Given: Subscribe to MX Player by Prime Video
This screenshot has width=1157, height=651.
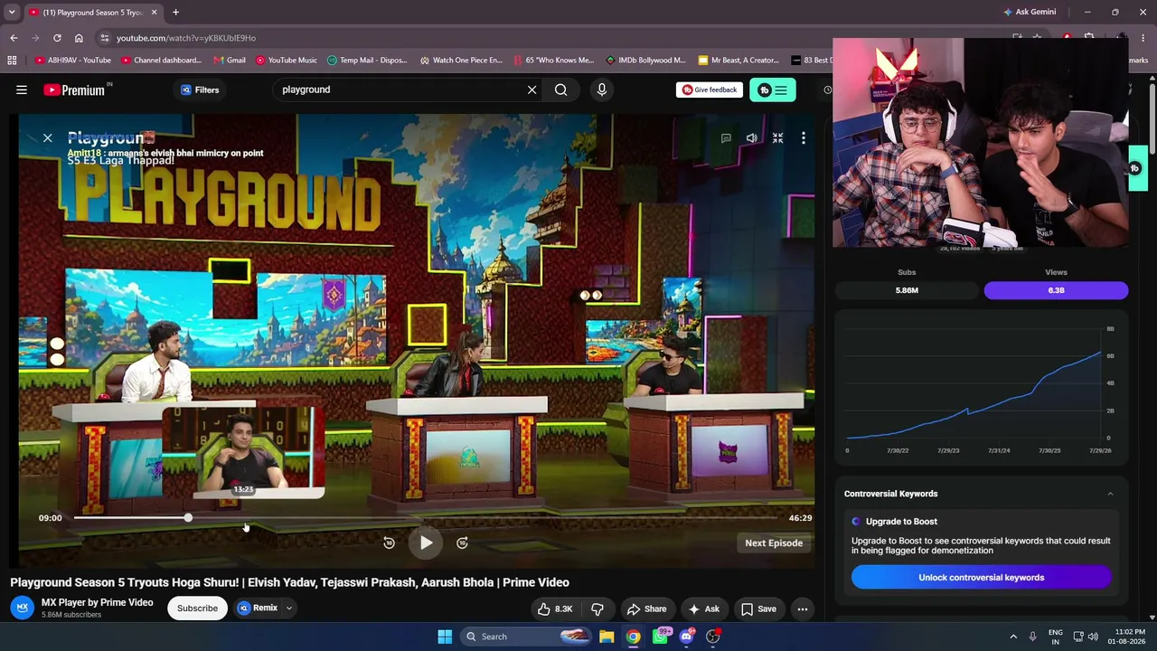Looking at the screenshot, I should click(197, 609).
